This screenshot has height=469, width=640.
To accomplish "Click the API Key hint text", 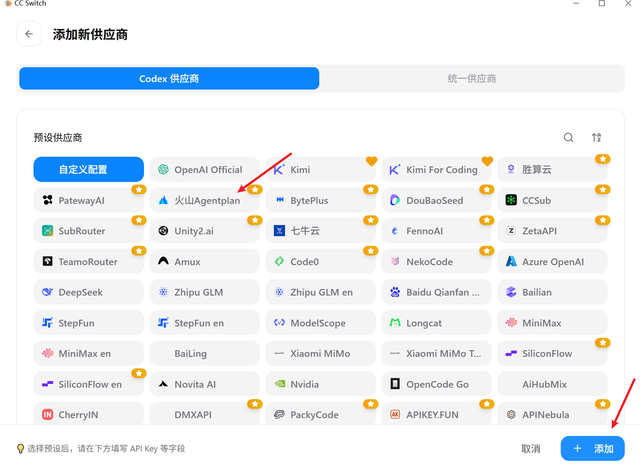I will (106, 449).
